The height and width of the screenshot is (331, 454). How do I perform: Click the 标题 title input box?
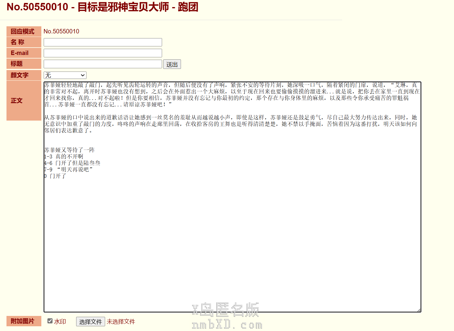tap(103, 64)
